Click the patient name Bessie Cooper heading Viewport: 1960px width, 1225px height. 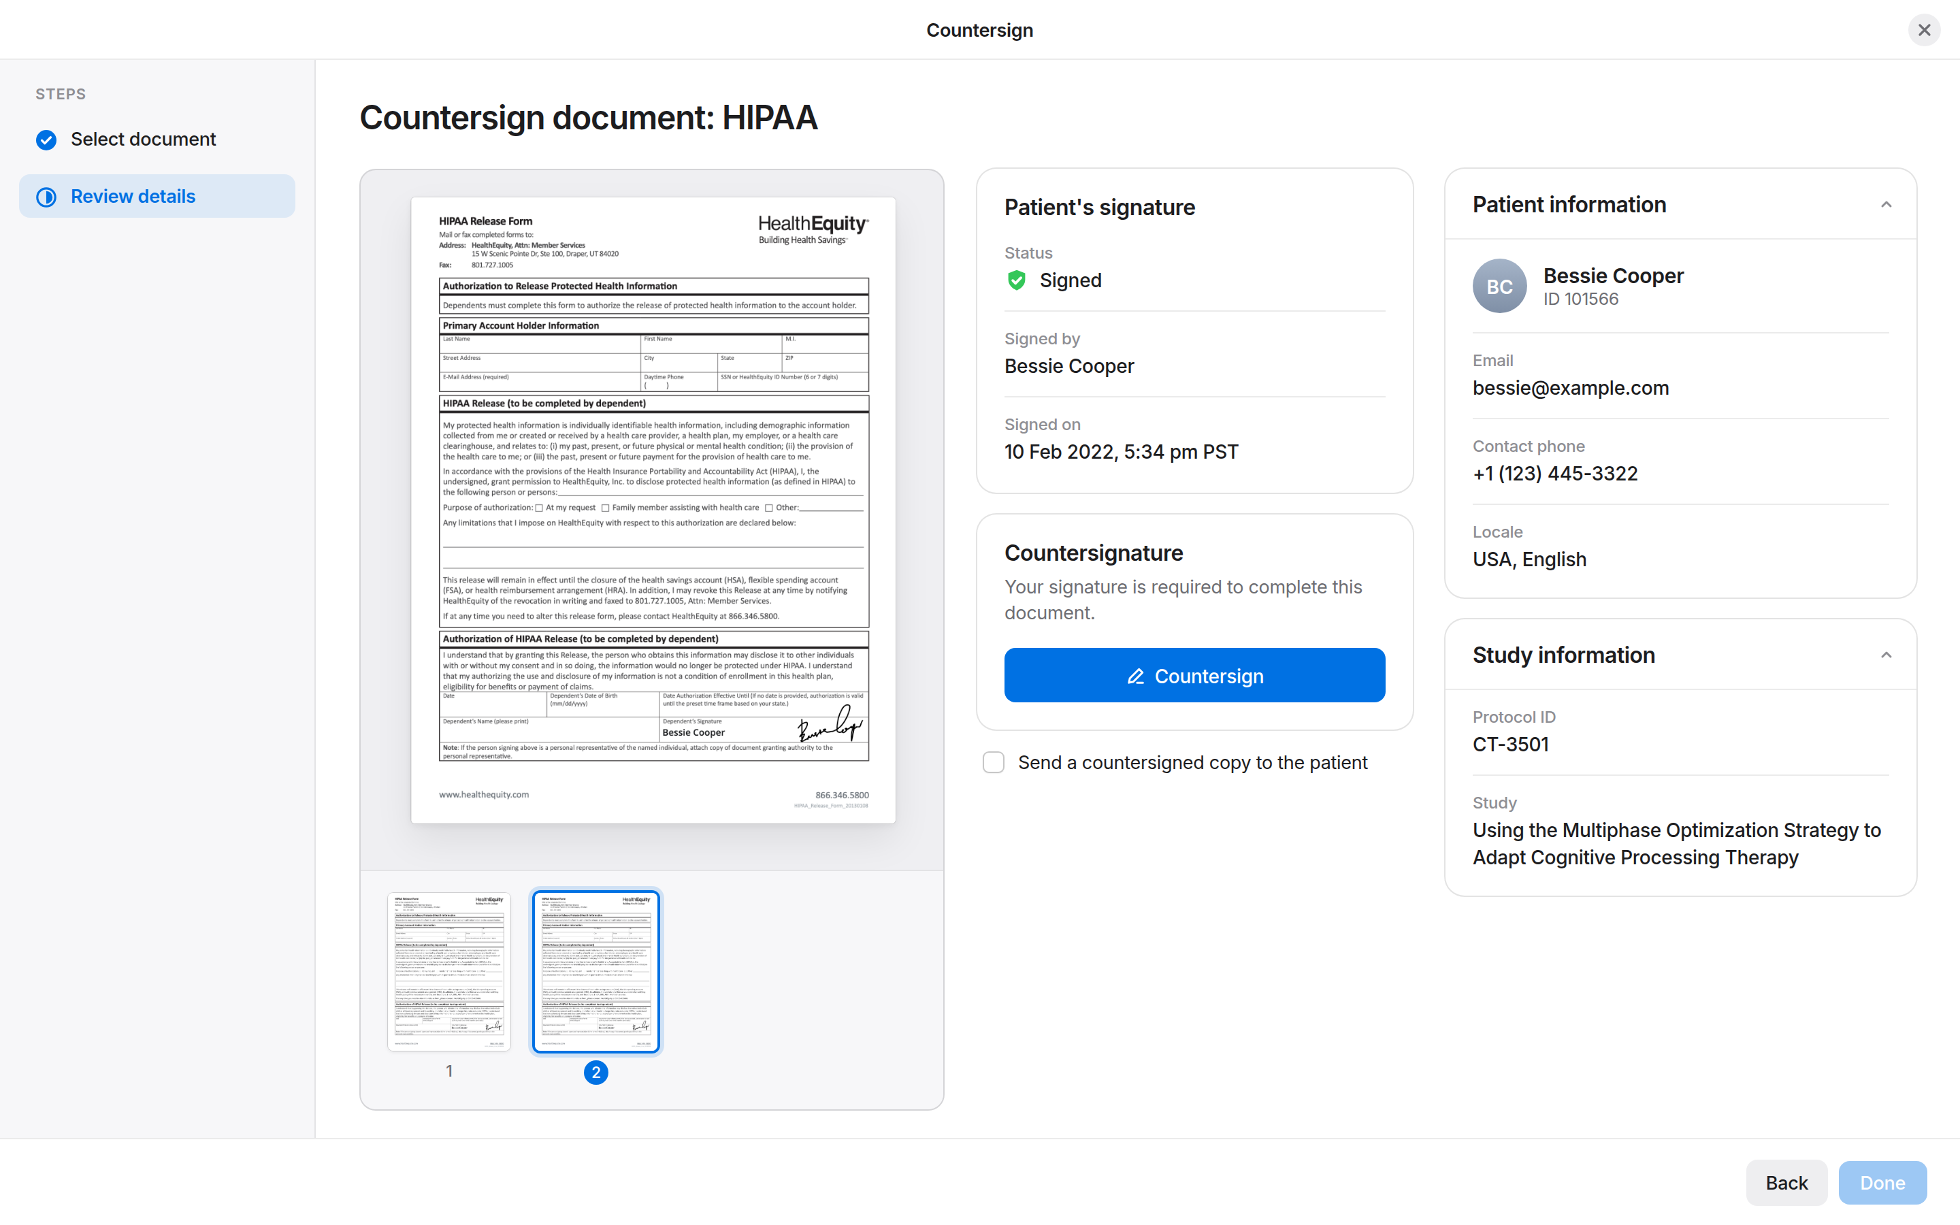pyautogui.click(x=1614, y=276)
